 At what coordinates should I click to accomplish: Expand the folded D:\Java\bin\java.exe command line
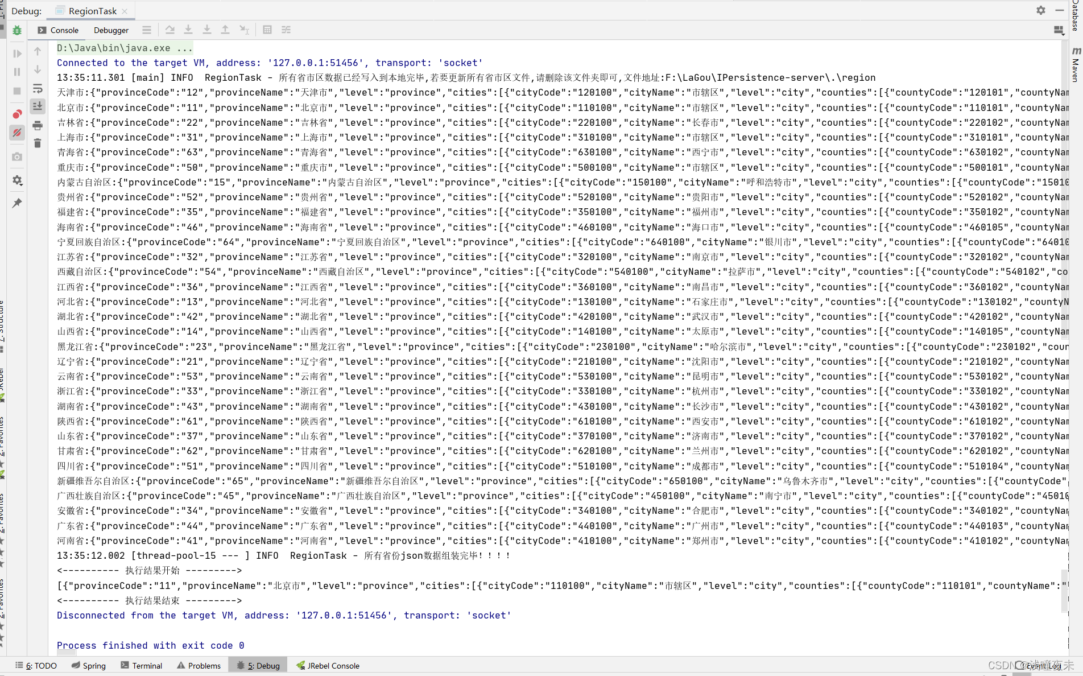(x=125, y=48)
